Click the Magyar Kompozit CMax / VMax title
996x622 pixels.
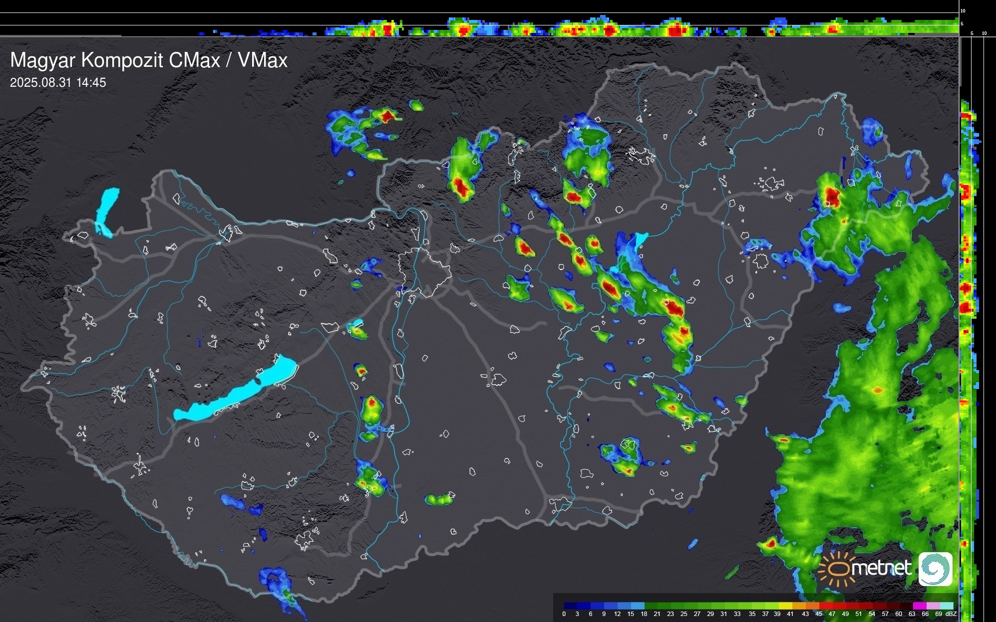click(x=149, y=60)
